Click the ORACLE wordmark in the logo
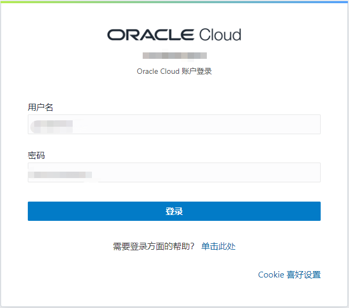 pyautogui.click(x=151, y=35)
